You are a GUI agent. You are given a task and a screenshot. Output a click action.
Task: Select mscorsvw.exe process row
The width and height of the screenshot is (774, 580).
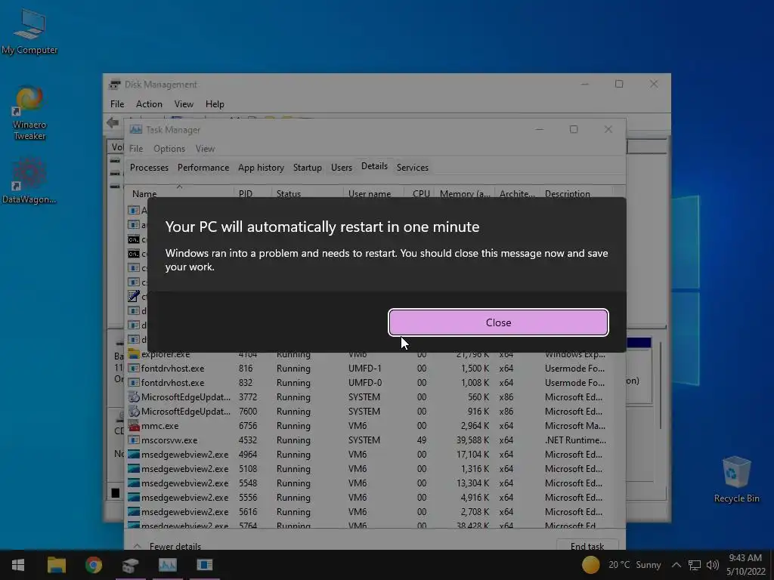[369, 440]
